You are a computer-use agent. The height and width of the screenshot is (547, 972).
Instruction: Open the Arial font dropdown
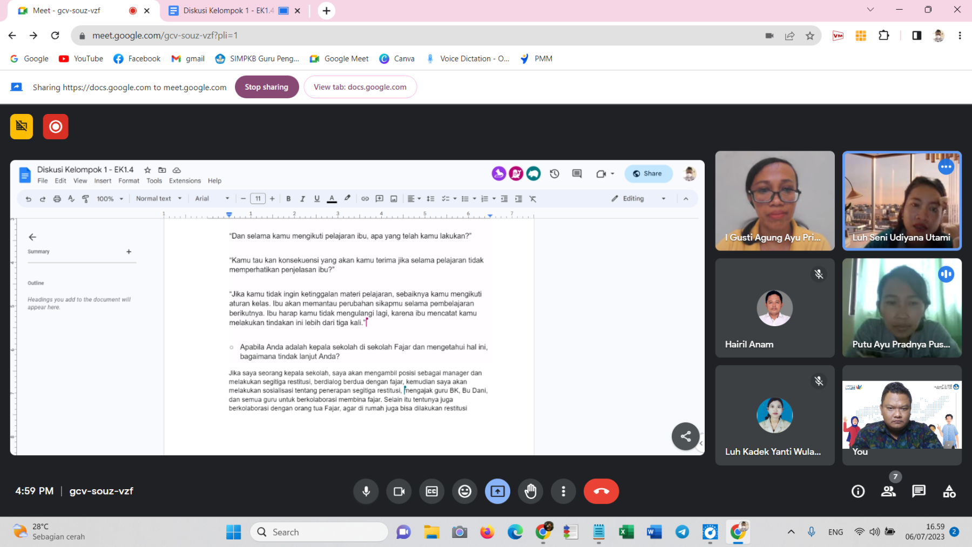click(212, 199)
